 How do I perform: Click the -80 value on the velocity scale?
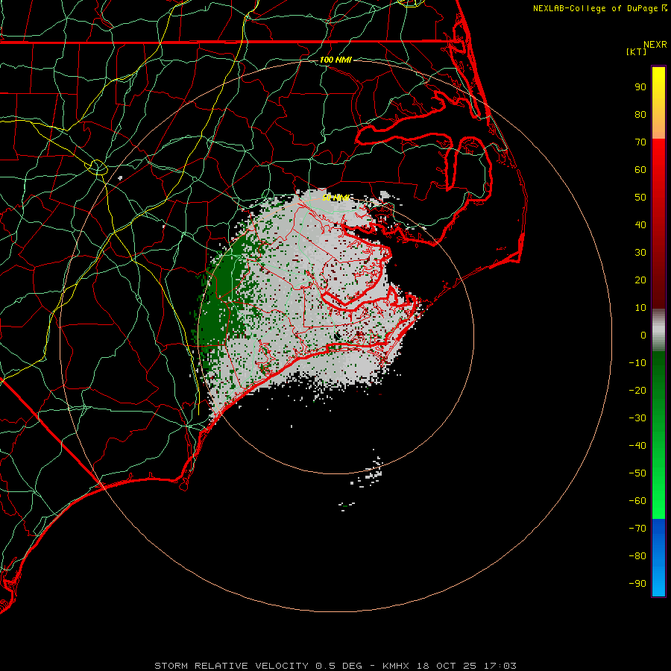click(x=637, y=556)
